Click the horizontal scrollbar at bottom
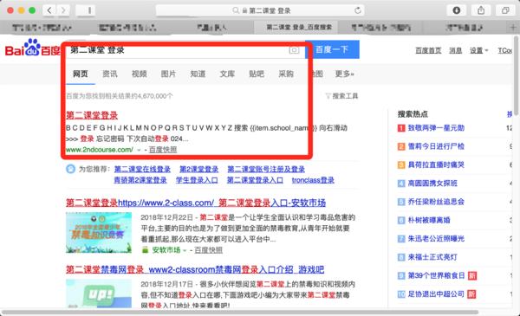 coord(240,313)
